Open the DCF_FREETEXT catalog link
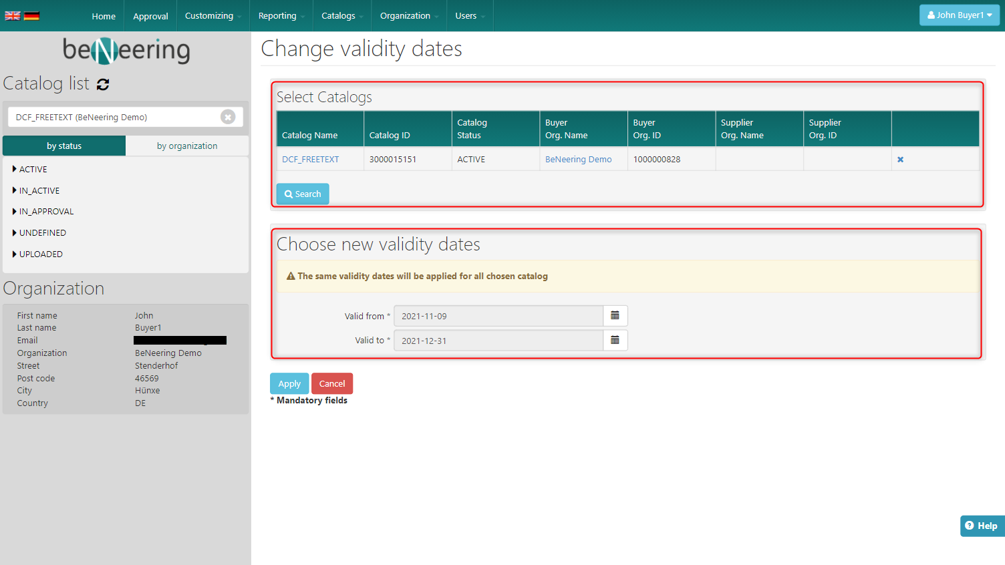The height and width of the screenshot is (565, 1005). click(310, 160)
